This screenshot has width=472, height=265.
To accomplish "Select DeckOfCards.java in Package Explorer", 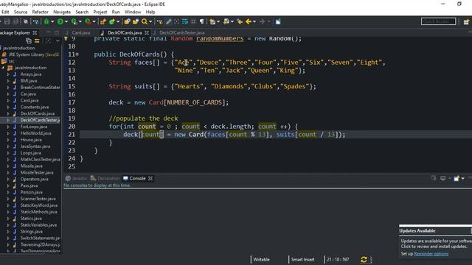I will click(38, 113).
